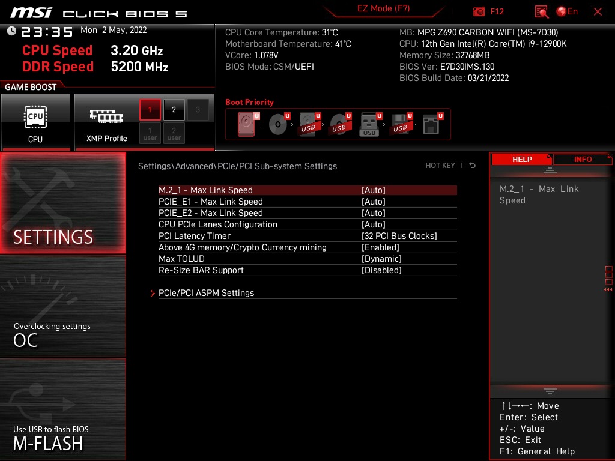Click the date Mon 2 May, 2022
This screenshot has width=615, height=461.
coord(114,30)
